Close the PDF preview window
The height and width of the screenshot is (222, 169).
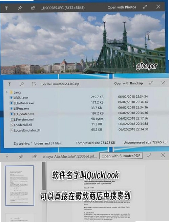[163, 155]
